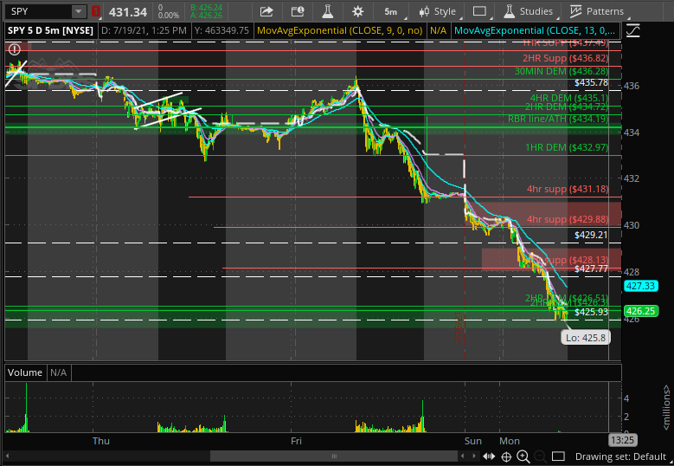Click the pan left-right arrows icon

tap(489, 456)
